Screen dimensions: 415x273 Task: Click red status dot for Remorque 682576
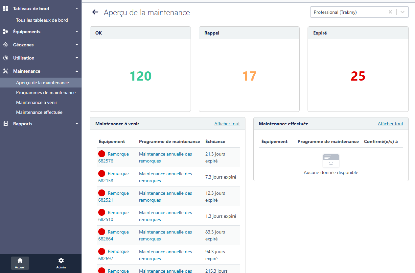(x=102, y=154)
